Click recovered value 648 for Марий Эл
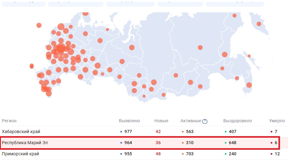The image size is (288, 163). 233,143
